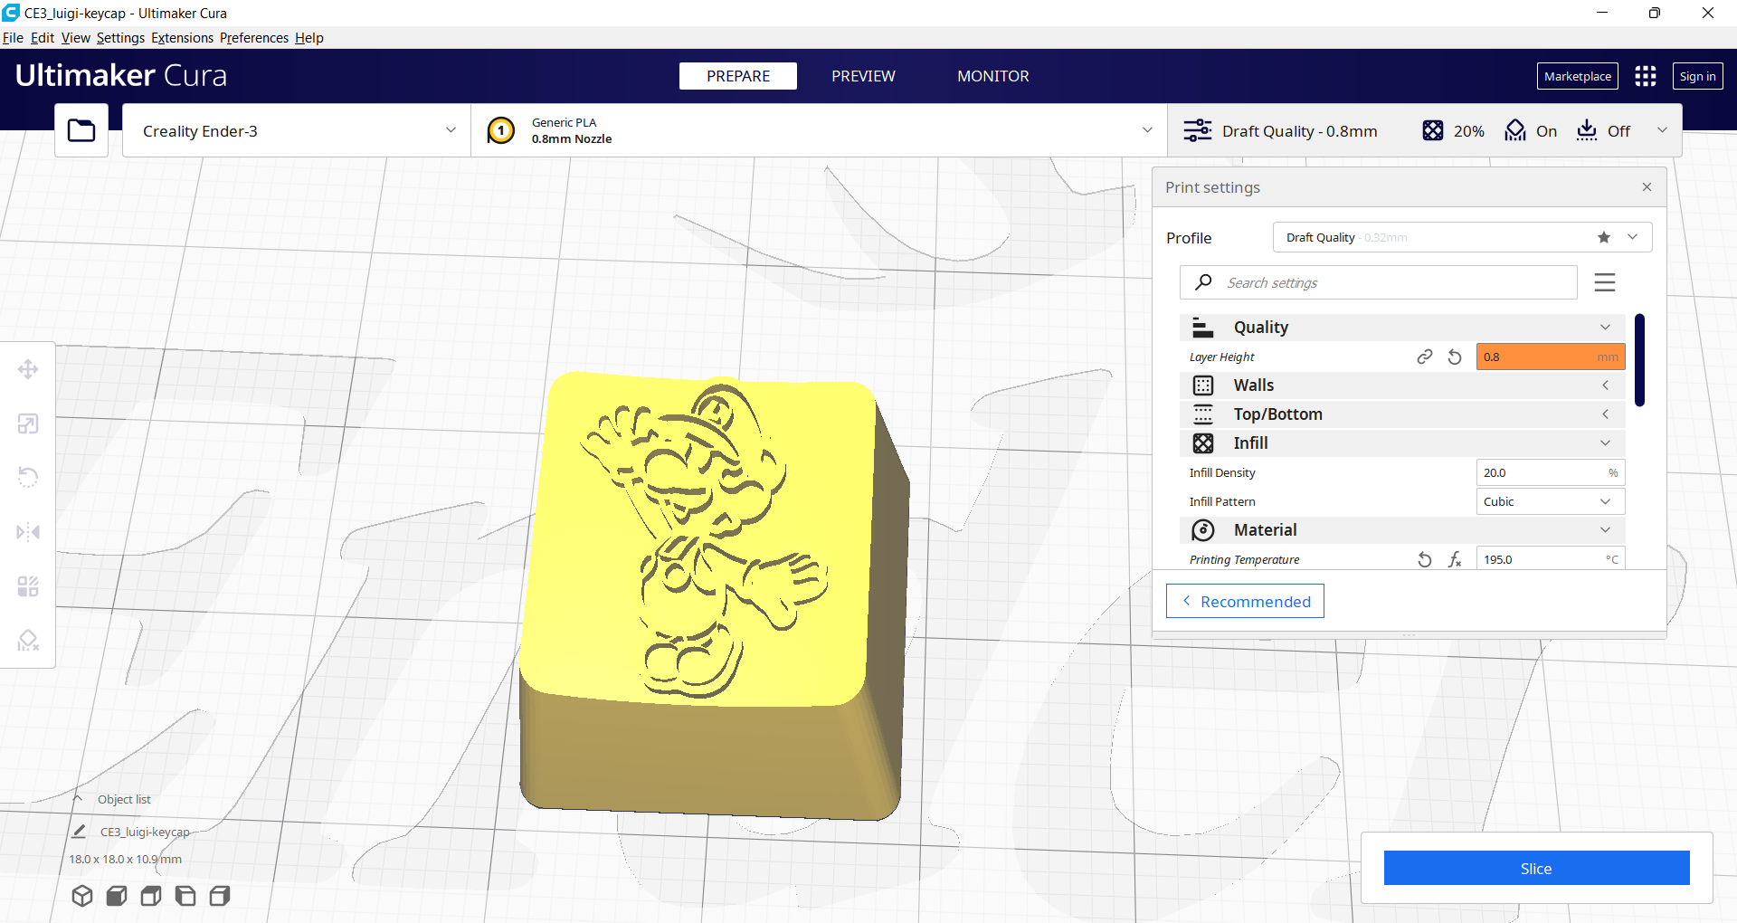This screenshot has height=923, width=1737.
Task: Close the Print settings panel
Action: pyautogui.click(x=1647, y=187)
